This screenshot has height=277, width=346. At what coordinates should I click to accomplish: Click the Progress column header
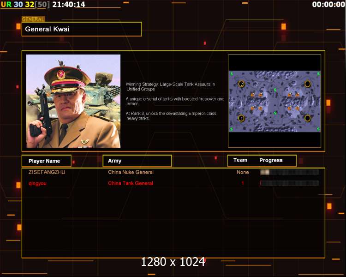271,160
